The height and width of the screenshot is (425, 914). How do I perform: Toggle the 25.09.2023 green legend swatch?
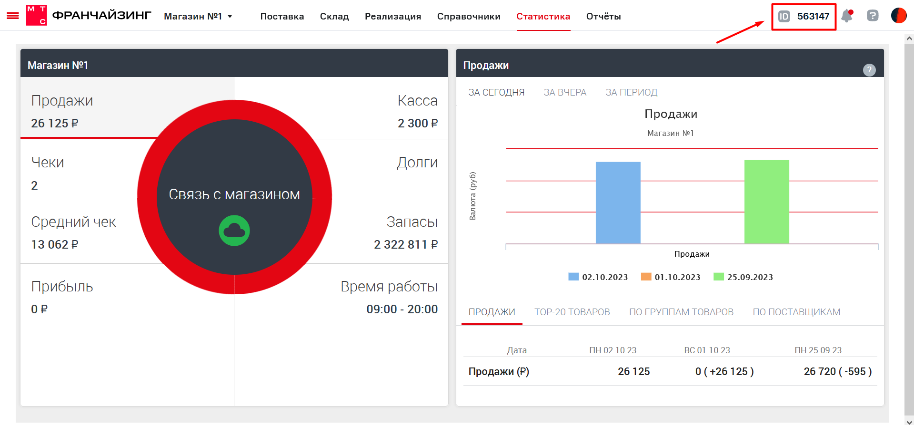click(719, 277)
